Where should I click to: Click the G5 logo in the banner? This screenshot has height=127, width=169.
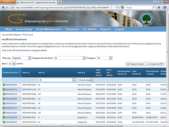point(17,18)
